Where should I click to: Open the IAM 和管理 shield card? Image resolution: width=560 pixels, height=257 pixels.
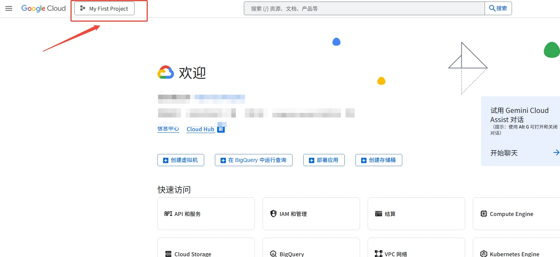click(x=311, y=214)
